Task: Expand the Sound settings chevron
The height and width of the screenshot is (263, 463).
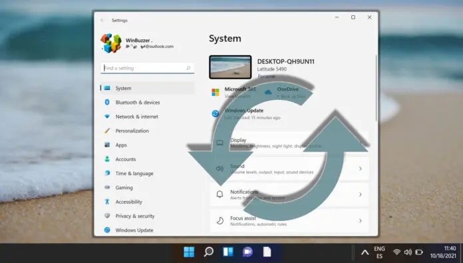Action: coord(361,168)
